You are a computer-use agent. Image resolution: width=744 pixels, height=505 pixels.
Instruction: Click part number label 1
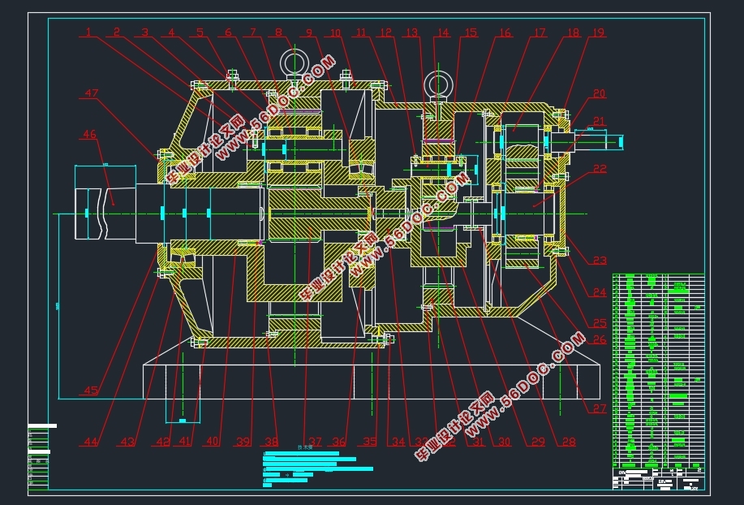click(x=88, y=32)
